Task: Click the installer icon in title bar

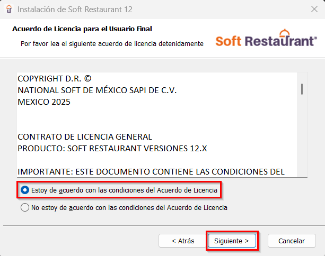Action: pos(9,10)
